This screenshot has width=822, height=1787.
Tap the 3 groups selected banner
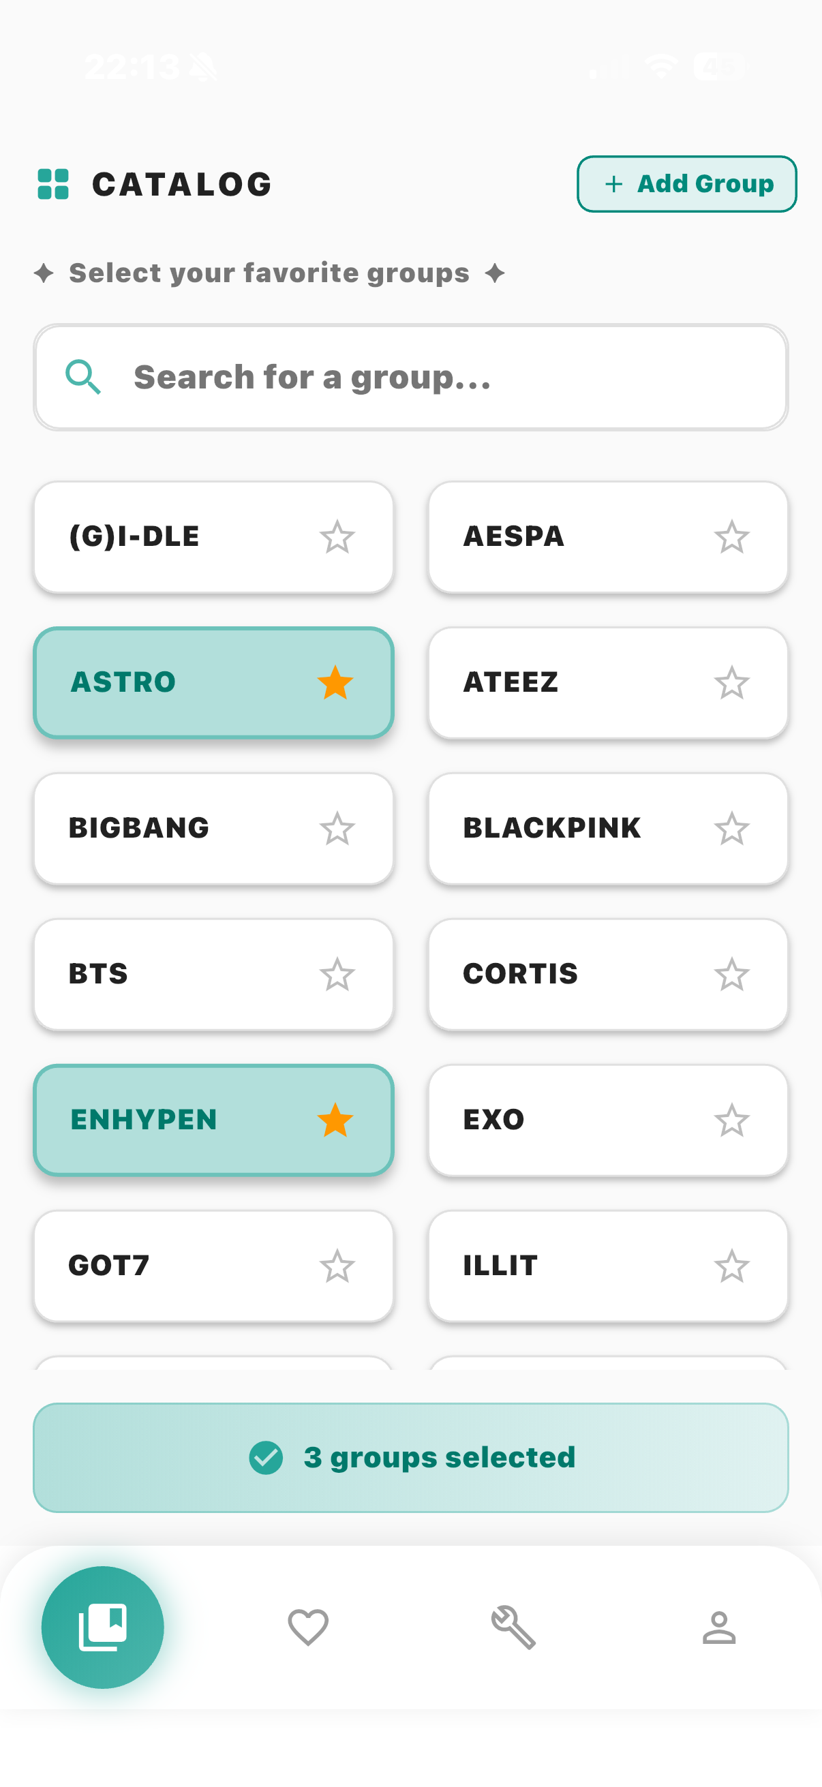pos(410,1458)
